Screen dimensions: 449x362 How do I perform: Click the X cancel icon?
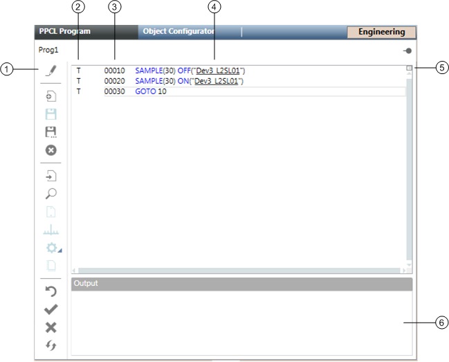[x=51, y=327]
